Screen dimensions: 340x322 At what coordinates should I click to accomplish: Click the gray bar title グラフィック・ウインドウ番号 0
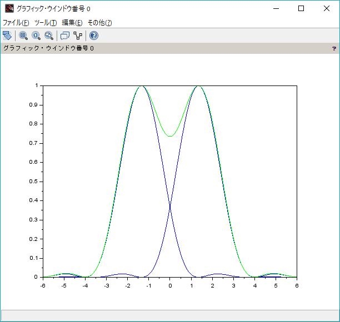coord(48,48)
